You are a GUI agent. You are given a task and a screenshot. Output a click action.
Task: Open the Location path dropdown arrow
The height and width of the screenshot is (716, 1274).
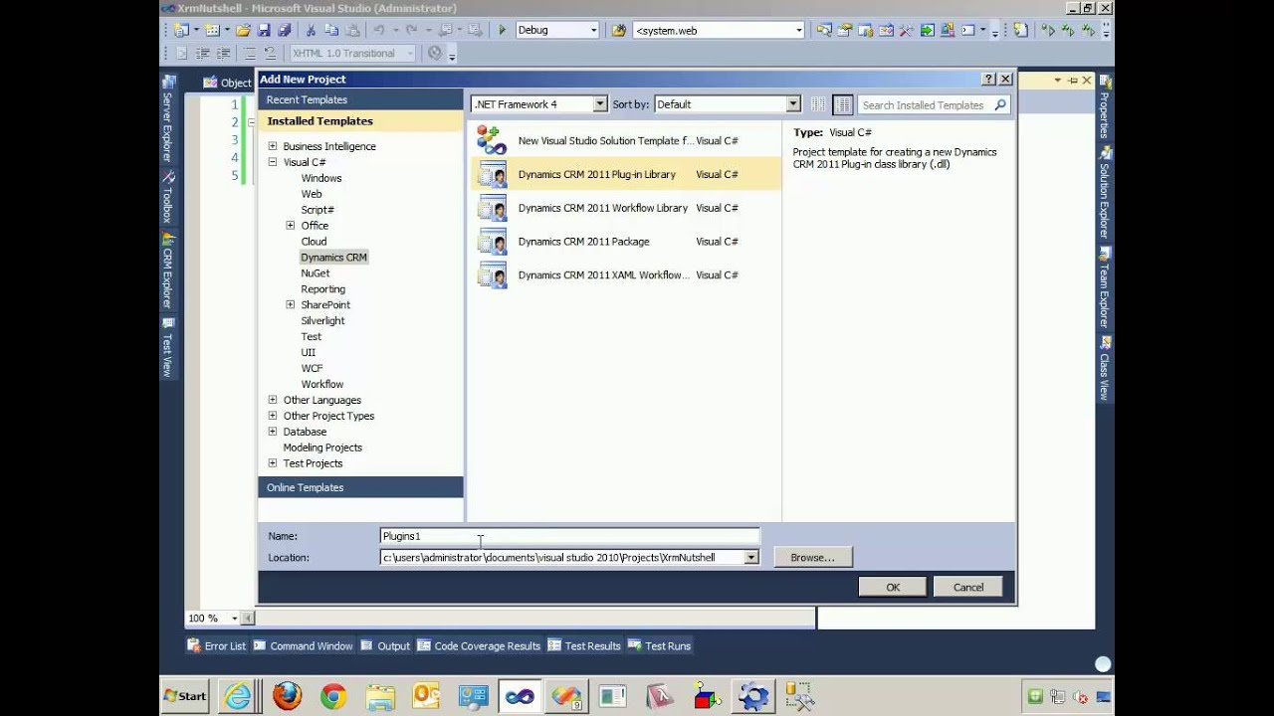[751, 558]
